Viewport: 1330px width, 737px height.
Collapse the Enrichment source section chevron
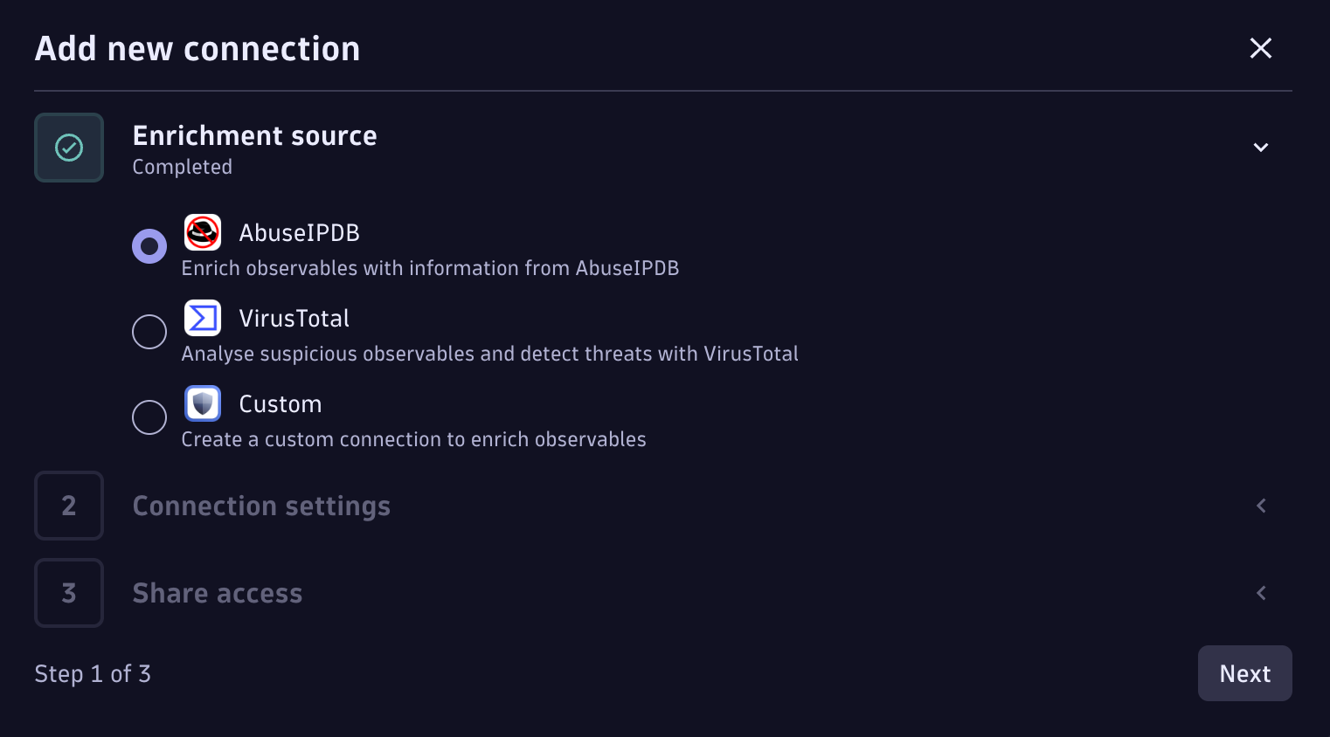1261,148
